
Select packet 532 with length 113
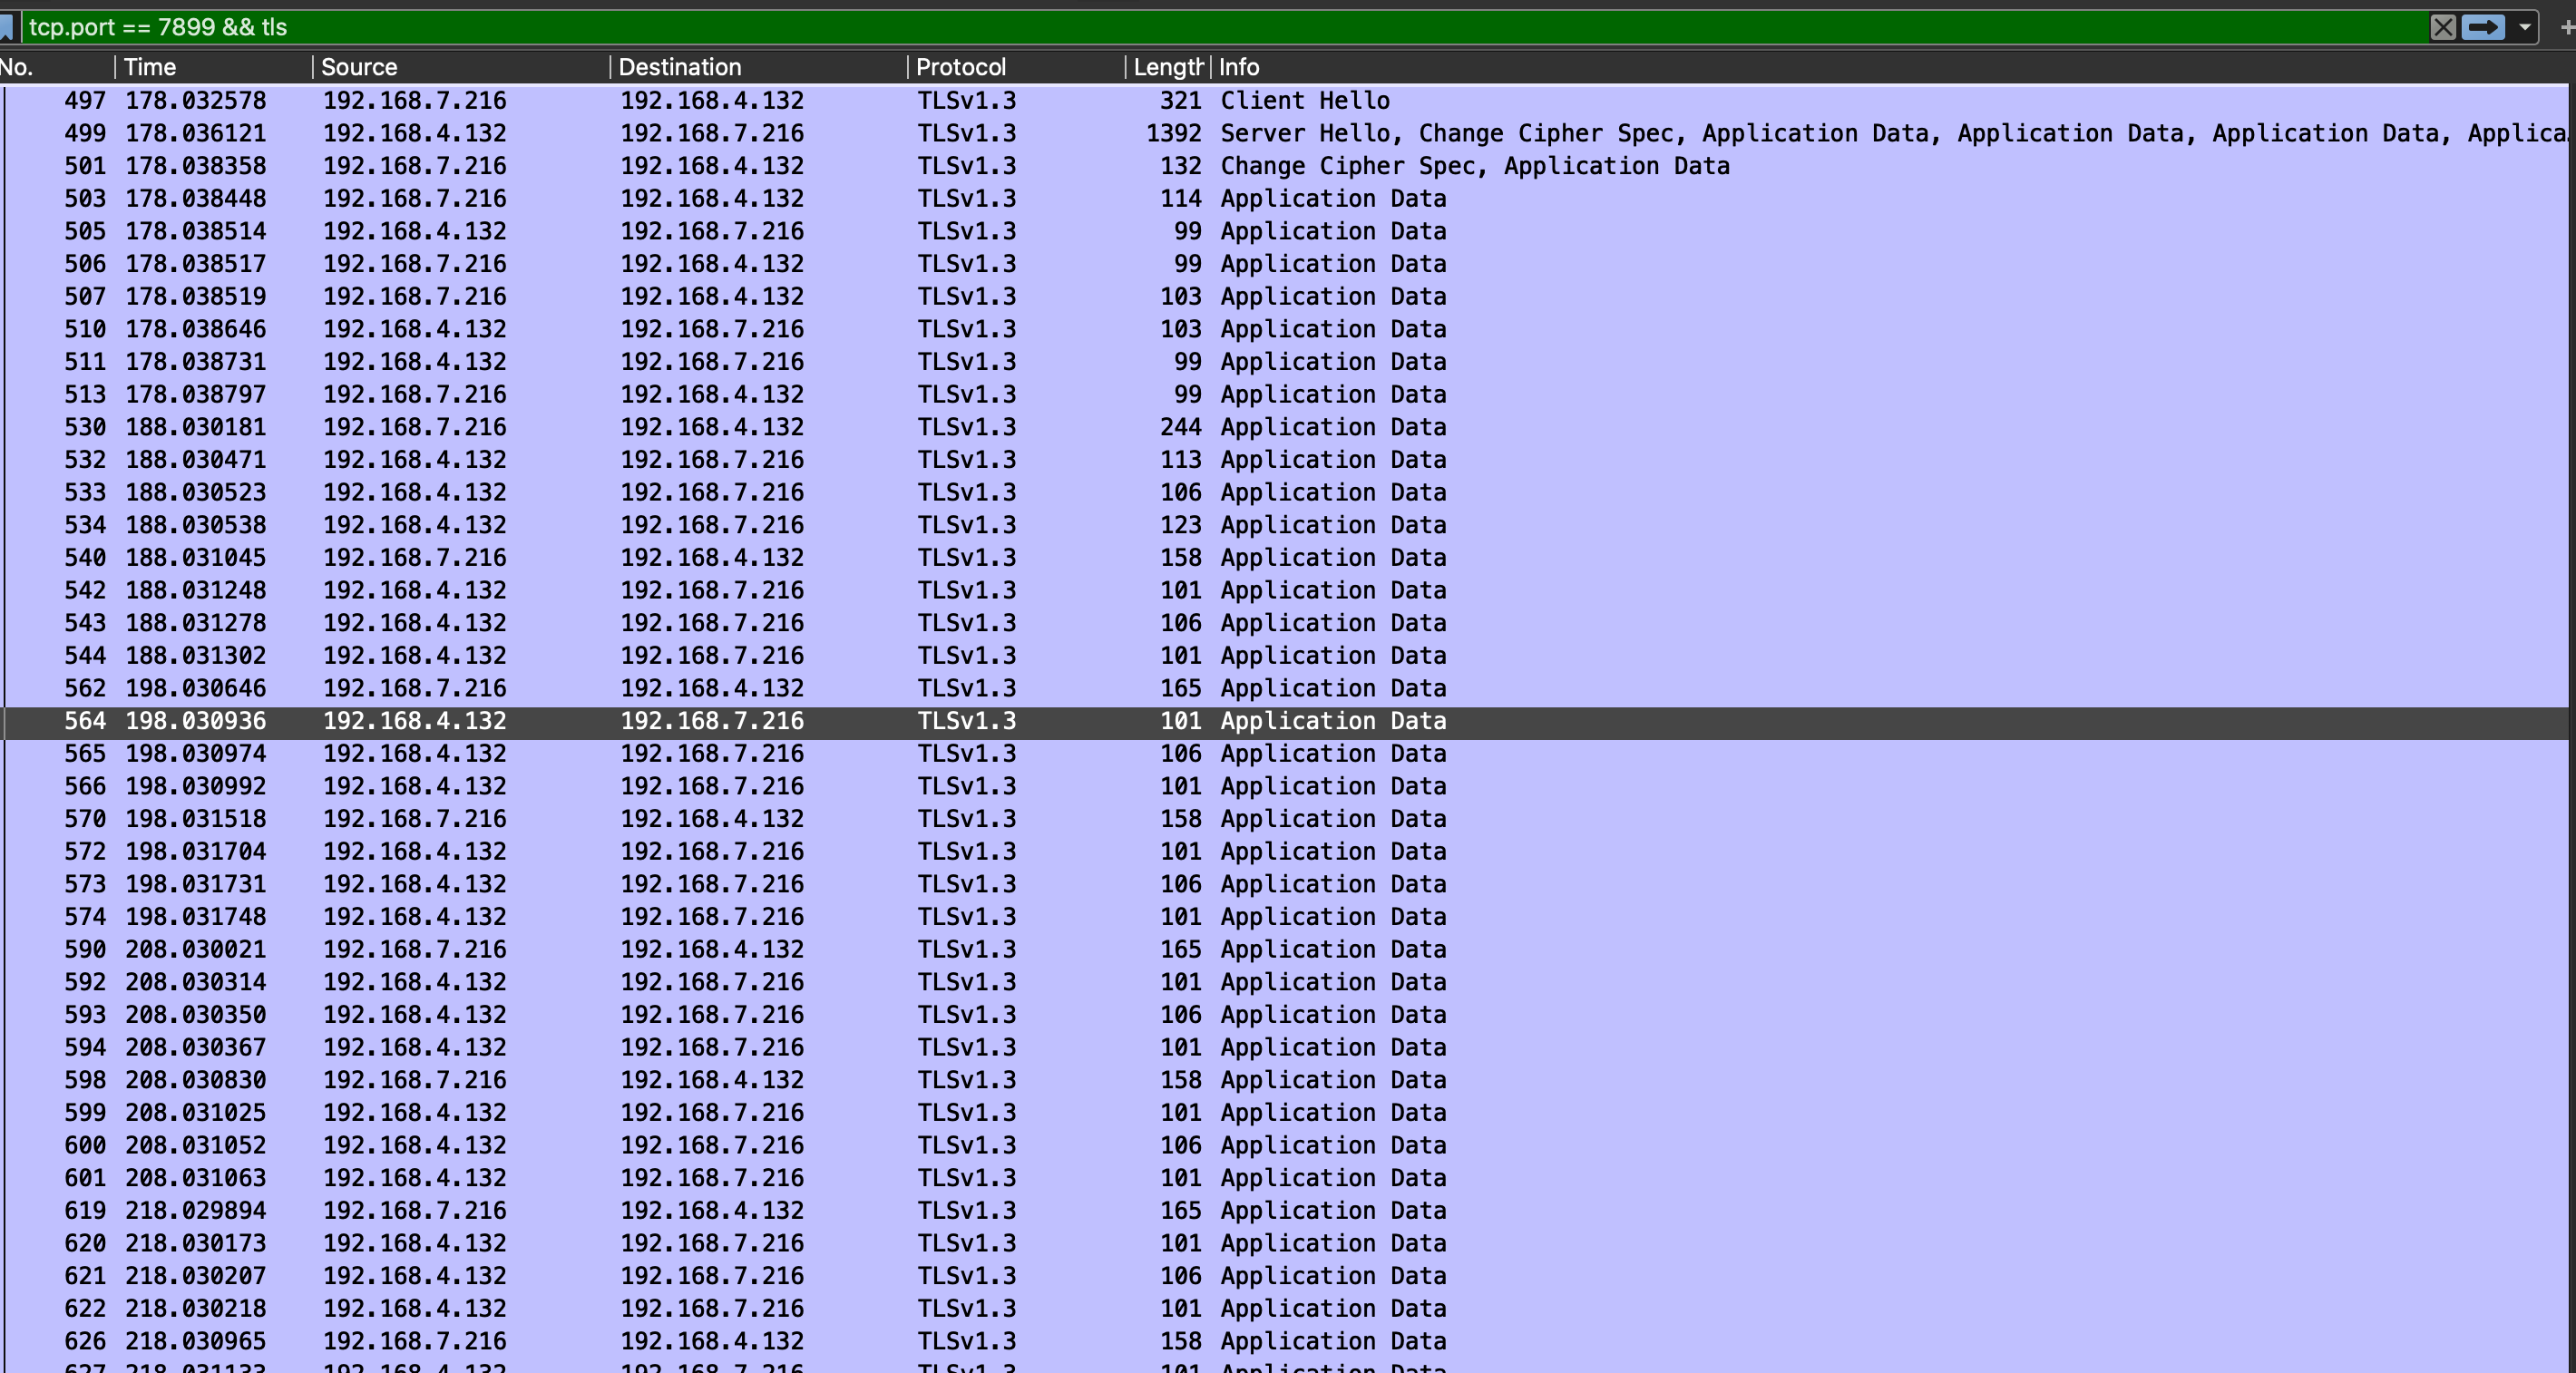[1286, 460]
